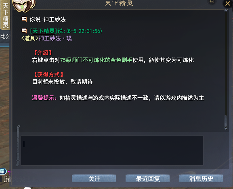Viewport: 233px width, 189px height.
Task: Click the 你说:神工妙法 message line
Action: (48, 19)
